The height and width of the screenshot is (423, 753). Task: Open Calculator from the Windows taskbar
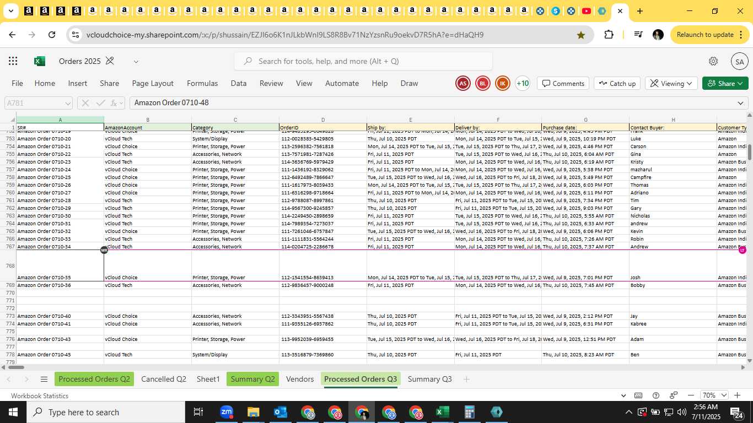[x=469, y=412]
